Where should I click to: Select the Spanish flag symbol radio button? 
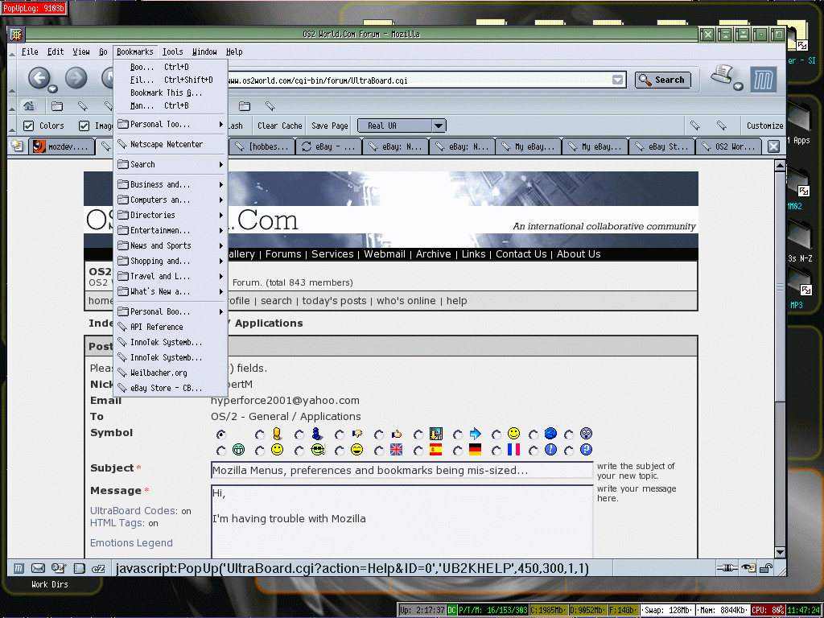[420, 450]
